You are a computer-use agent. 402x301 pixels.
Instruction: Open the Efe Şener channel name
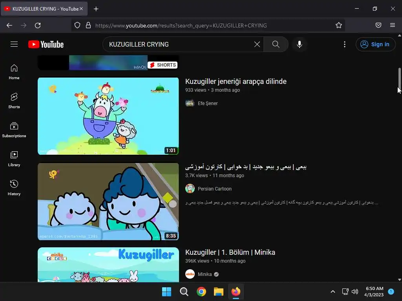pos(208,103)
